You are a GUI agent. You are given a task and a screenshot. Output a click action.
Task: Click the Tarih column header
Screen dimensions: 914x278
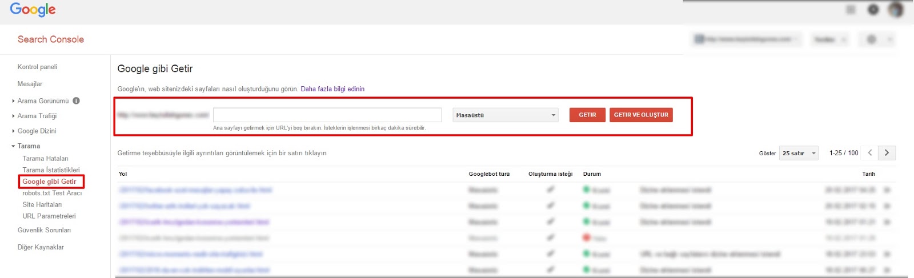(868, 174)
